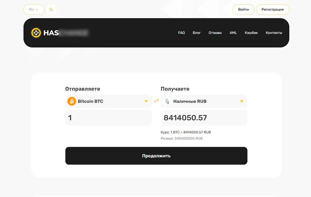311x197 pixels.
Task: Go to the Контакты page
Action: (x=274, y=33)
